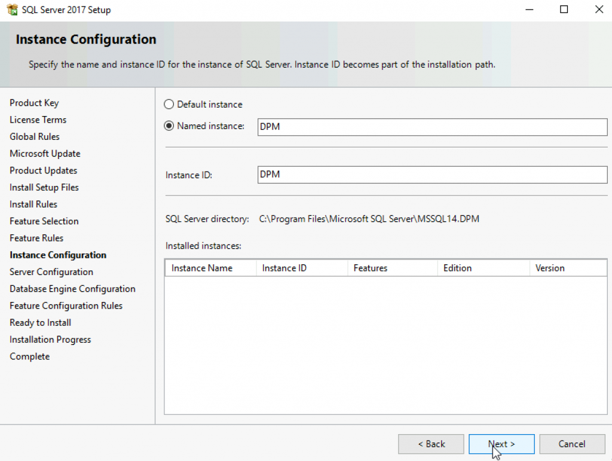Click the Instance ID column header

click(302, 268)
